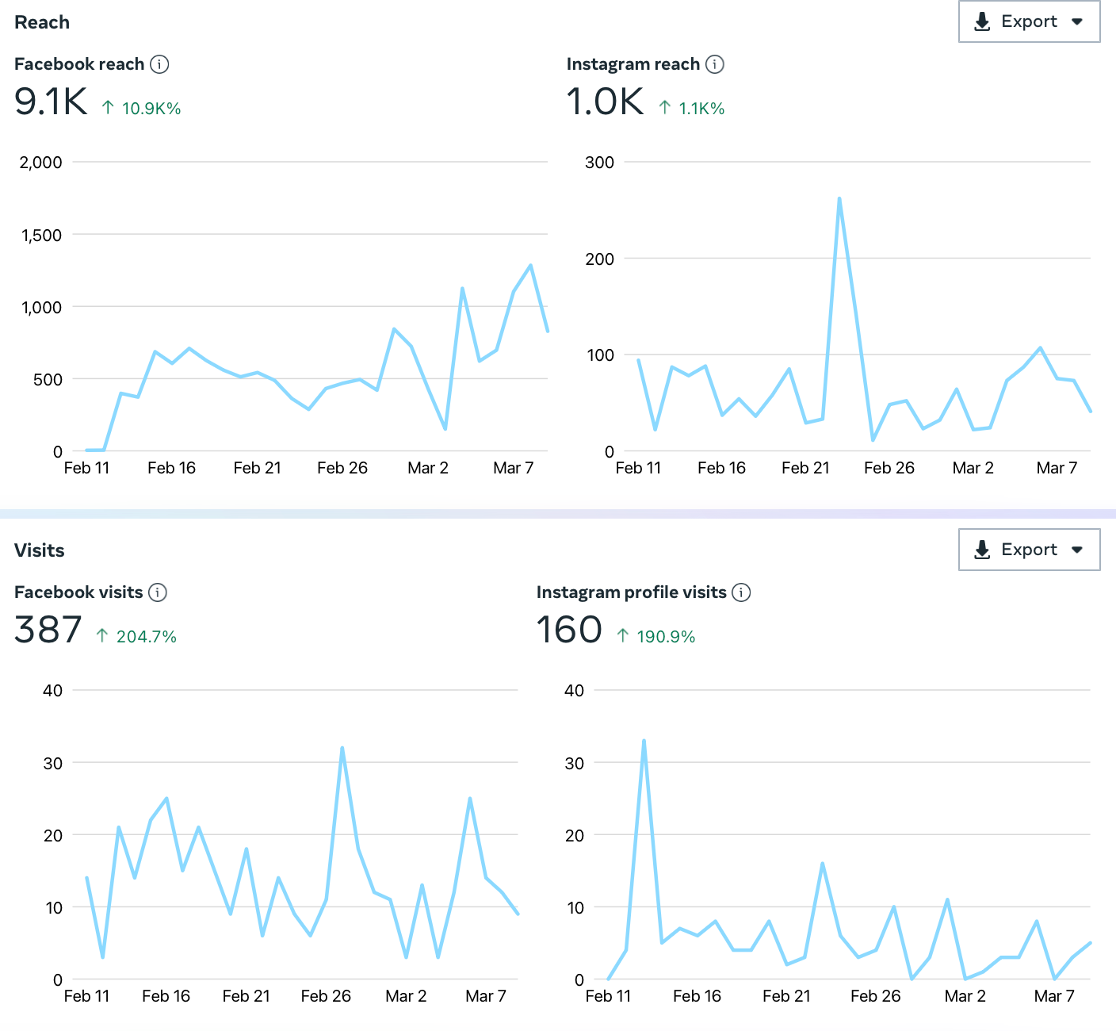
Task: Open the Facebook visits info icon
Action: point(158,592)
